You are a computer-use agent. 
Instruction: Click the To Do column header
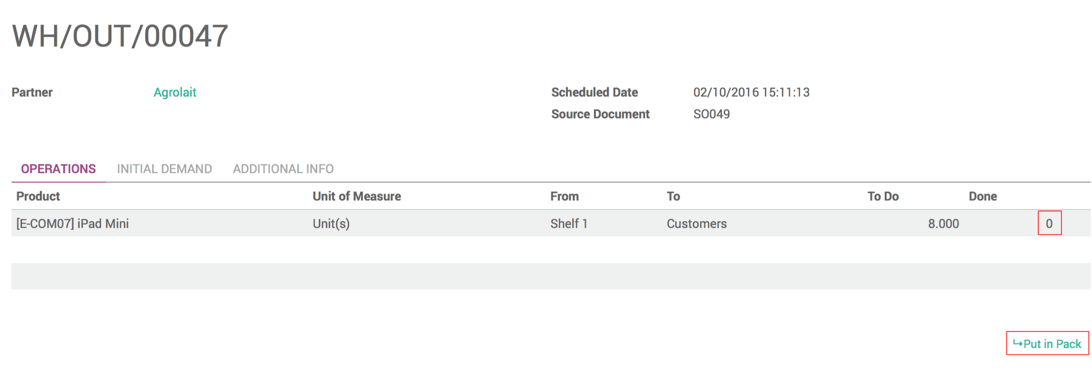(x=882, y=196)
